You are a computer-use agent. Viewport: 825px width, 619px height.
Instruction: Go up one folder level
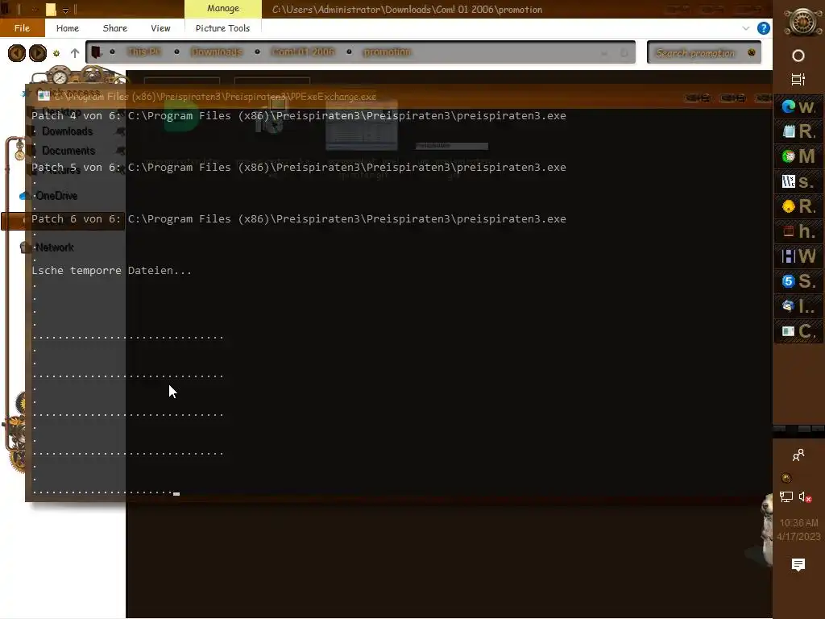click(x=75, y=53)
